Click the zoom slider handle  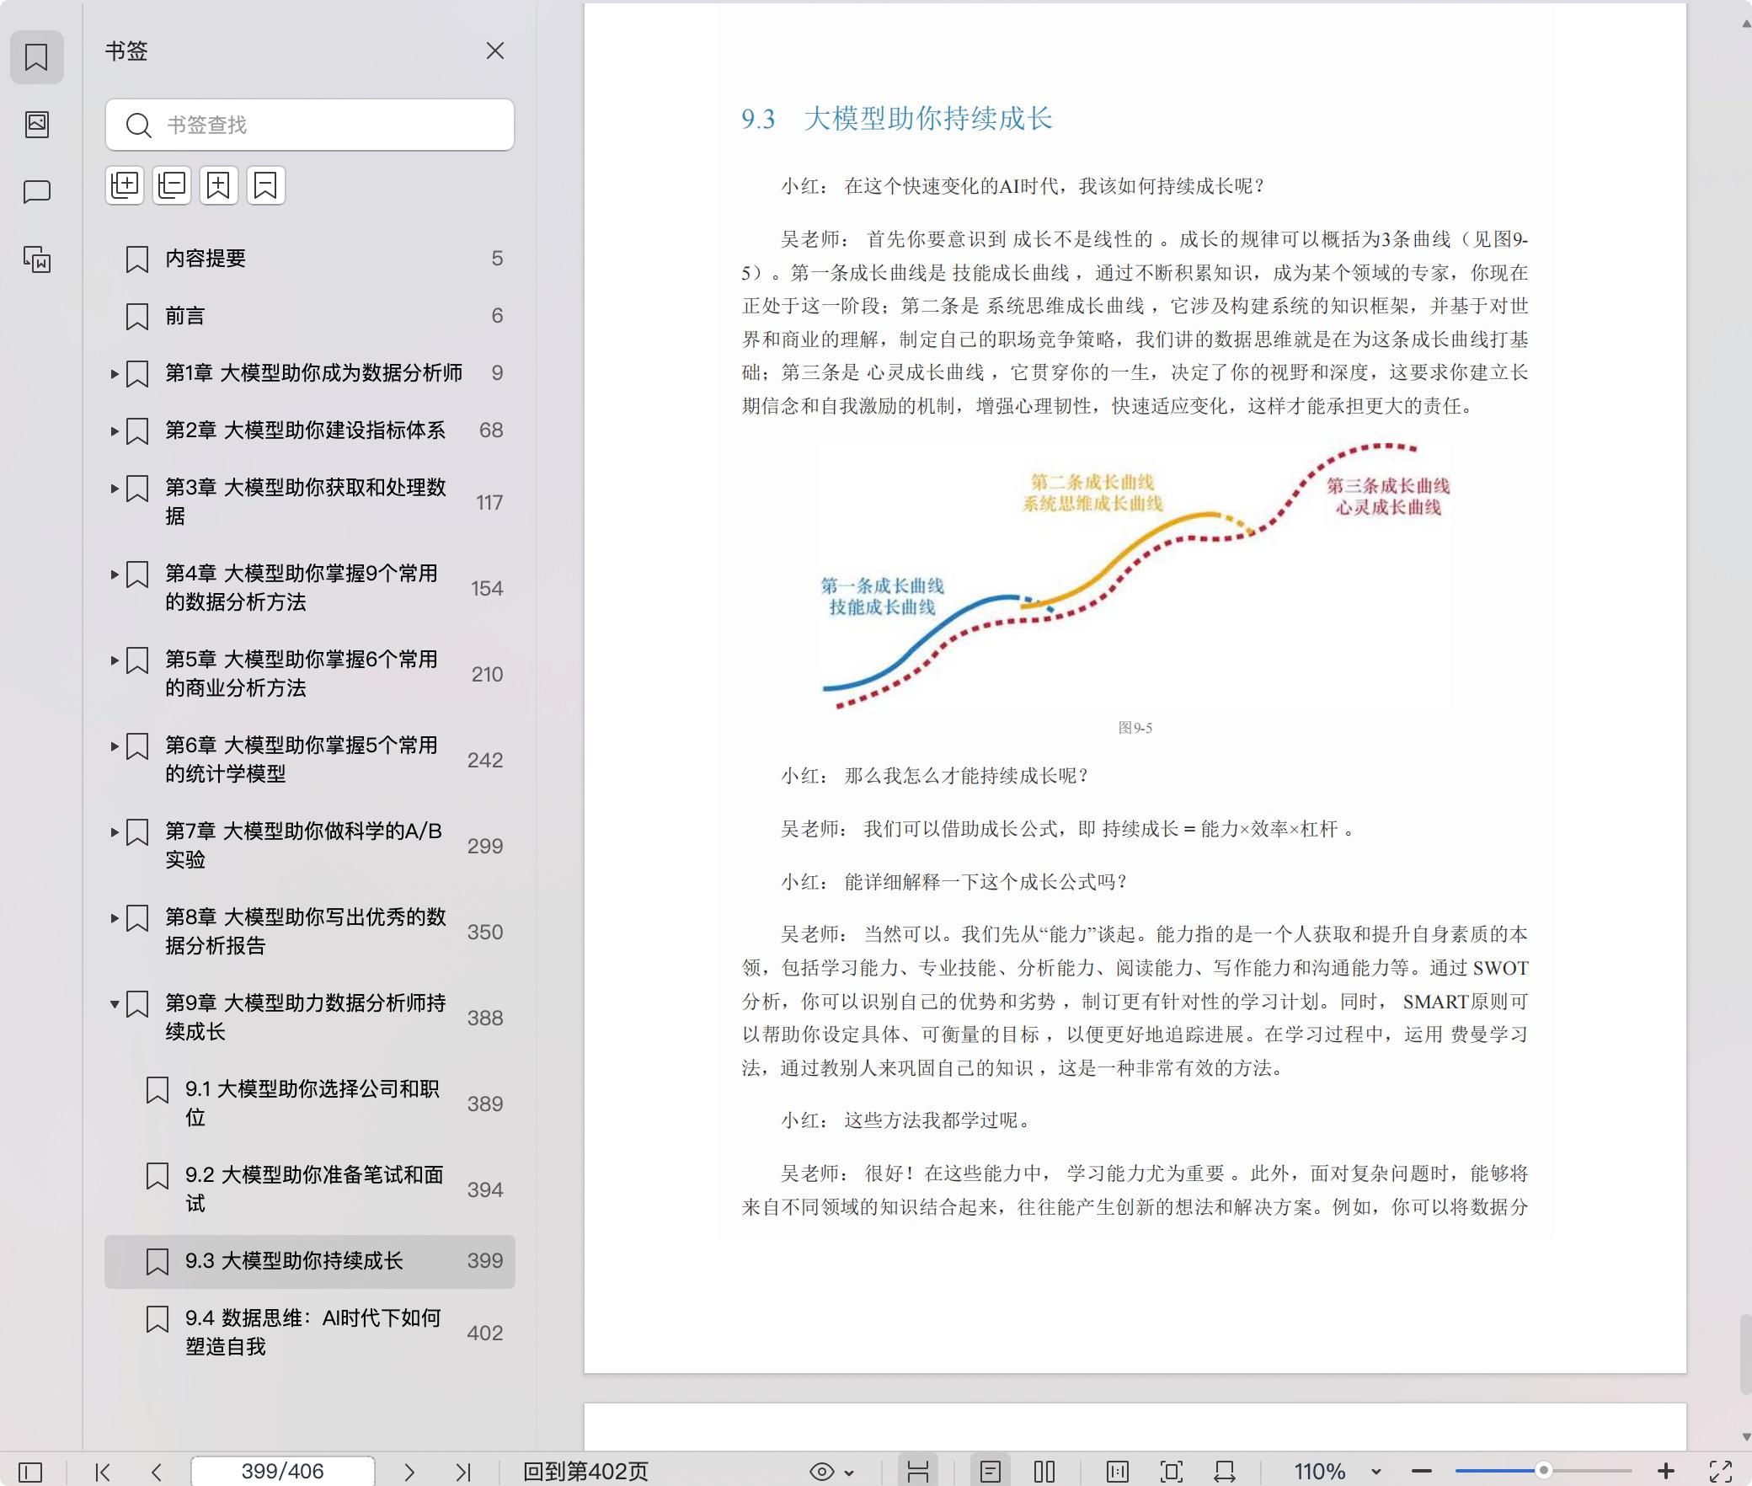point(1543,1470)
